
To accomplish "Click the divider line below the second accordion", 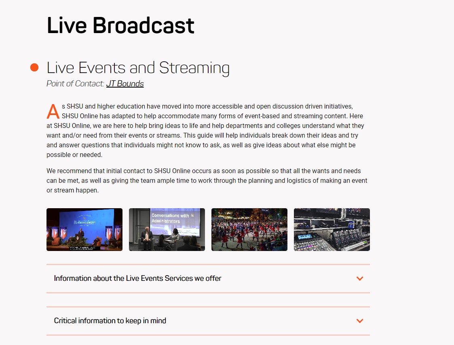I will click(208, 335).
